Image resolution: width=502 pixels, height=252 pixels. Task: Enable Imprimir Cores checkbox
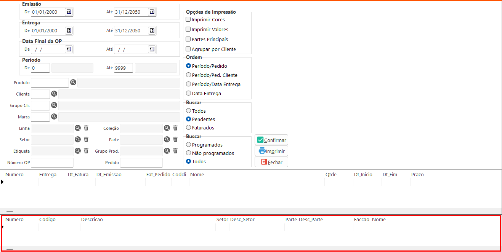click(188, 19)
